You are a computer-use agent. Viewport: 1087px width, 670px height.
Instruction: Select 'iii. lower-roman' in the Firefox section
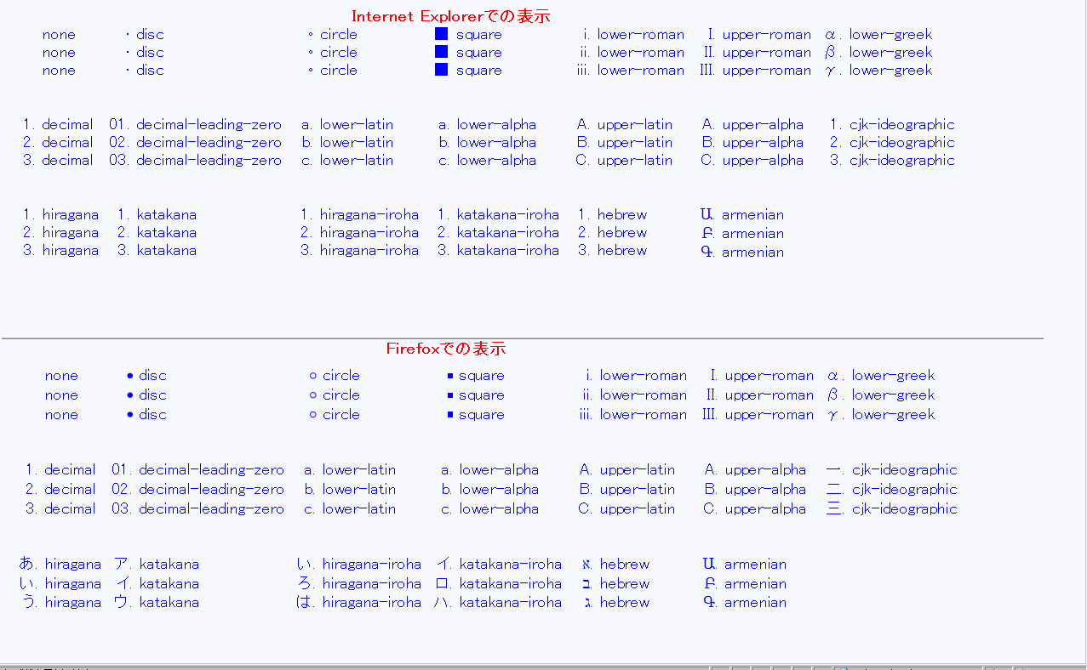pyautogui.click(x=632, y=415)
